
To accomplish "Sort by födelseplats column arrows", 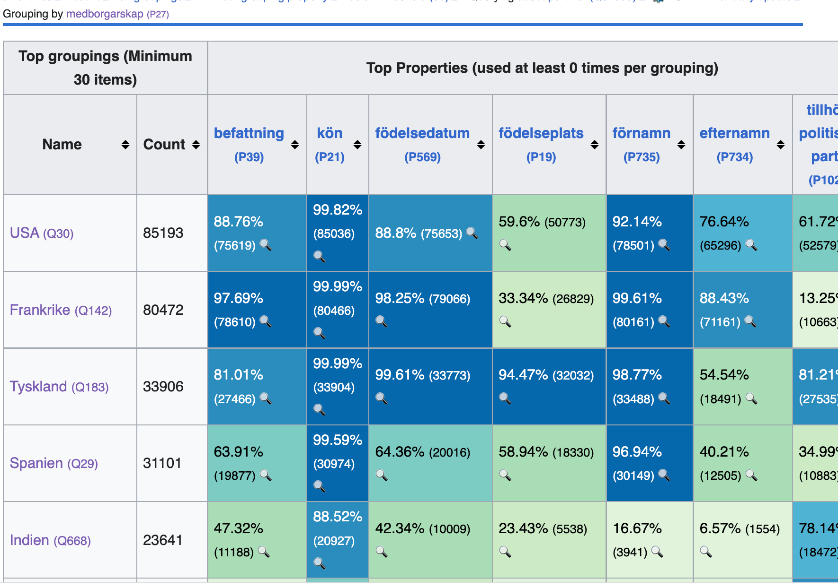I will point(595,145).
